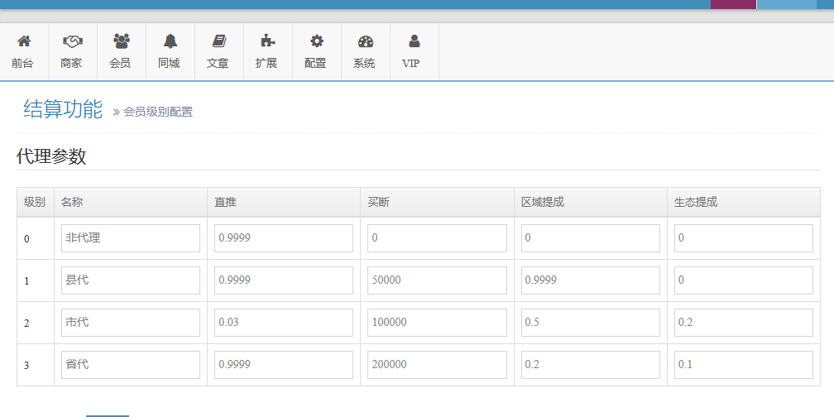The height and width of the screenshot is (417, 834).
Task: Click the 市代 生态提成 field showing 0.2
Action: (x=743, y=323)
